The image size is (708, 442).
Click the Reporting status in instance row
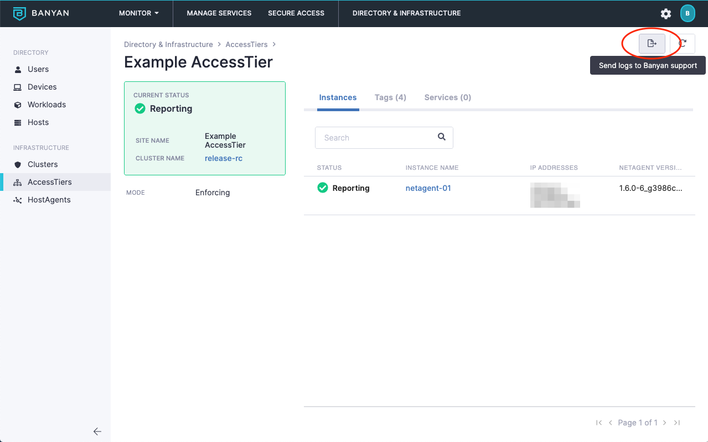coord(344,188)
